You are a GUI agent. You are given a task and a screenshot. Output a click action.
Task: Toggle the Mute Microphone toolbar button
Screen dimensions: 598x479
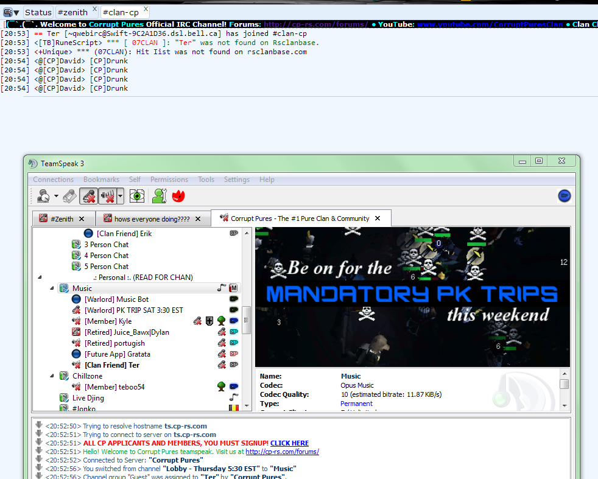coord(88,196)
